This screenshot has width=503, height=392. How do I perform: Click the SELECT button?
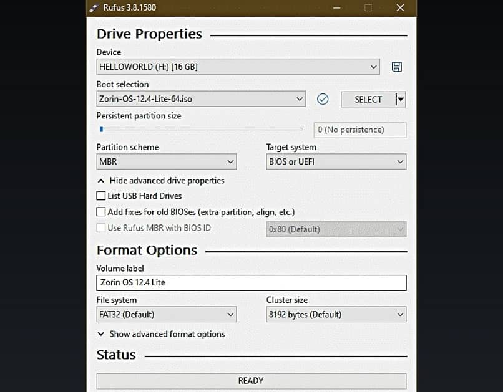pyautogui.click(x=368, y=100)
